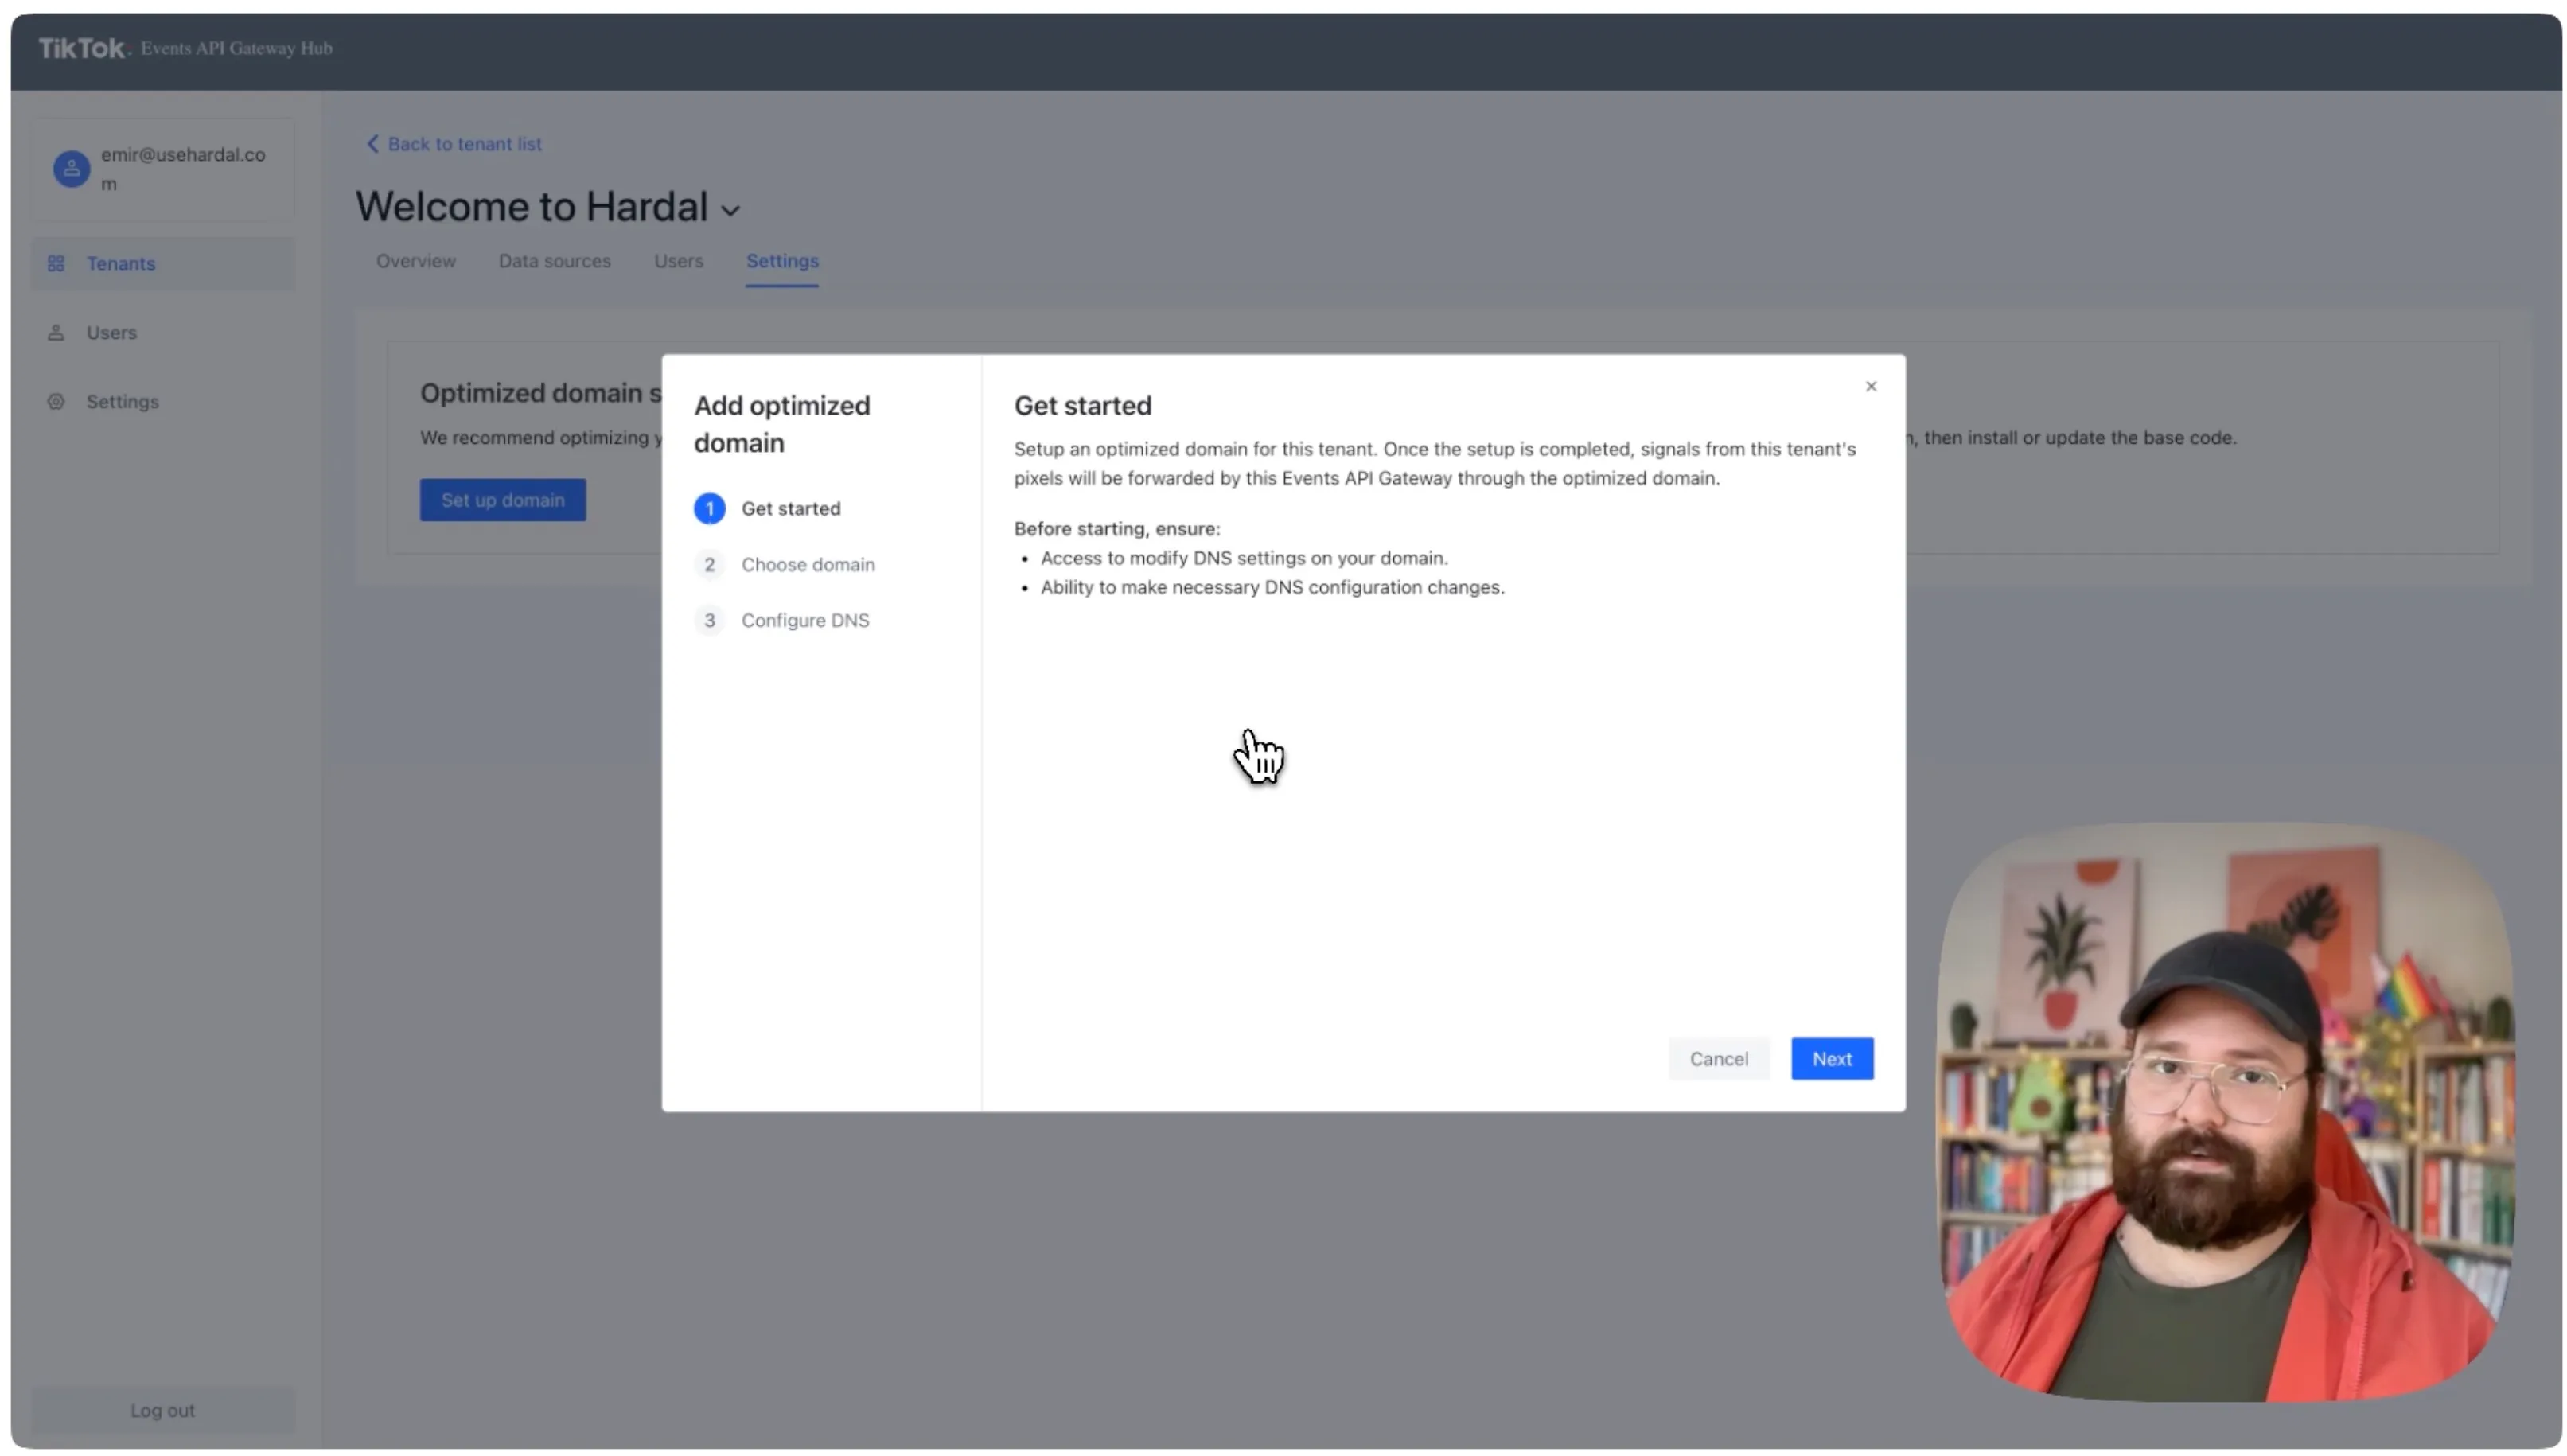Cancel the Add optimized domain dialog
The height and width of the screenshot is (1456, 2567).
click(x=1718, y=1058)
